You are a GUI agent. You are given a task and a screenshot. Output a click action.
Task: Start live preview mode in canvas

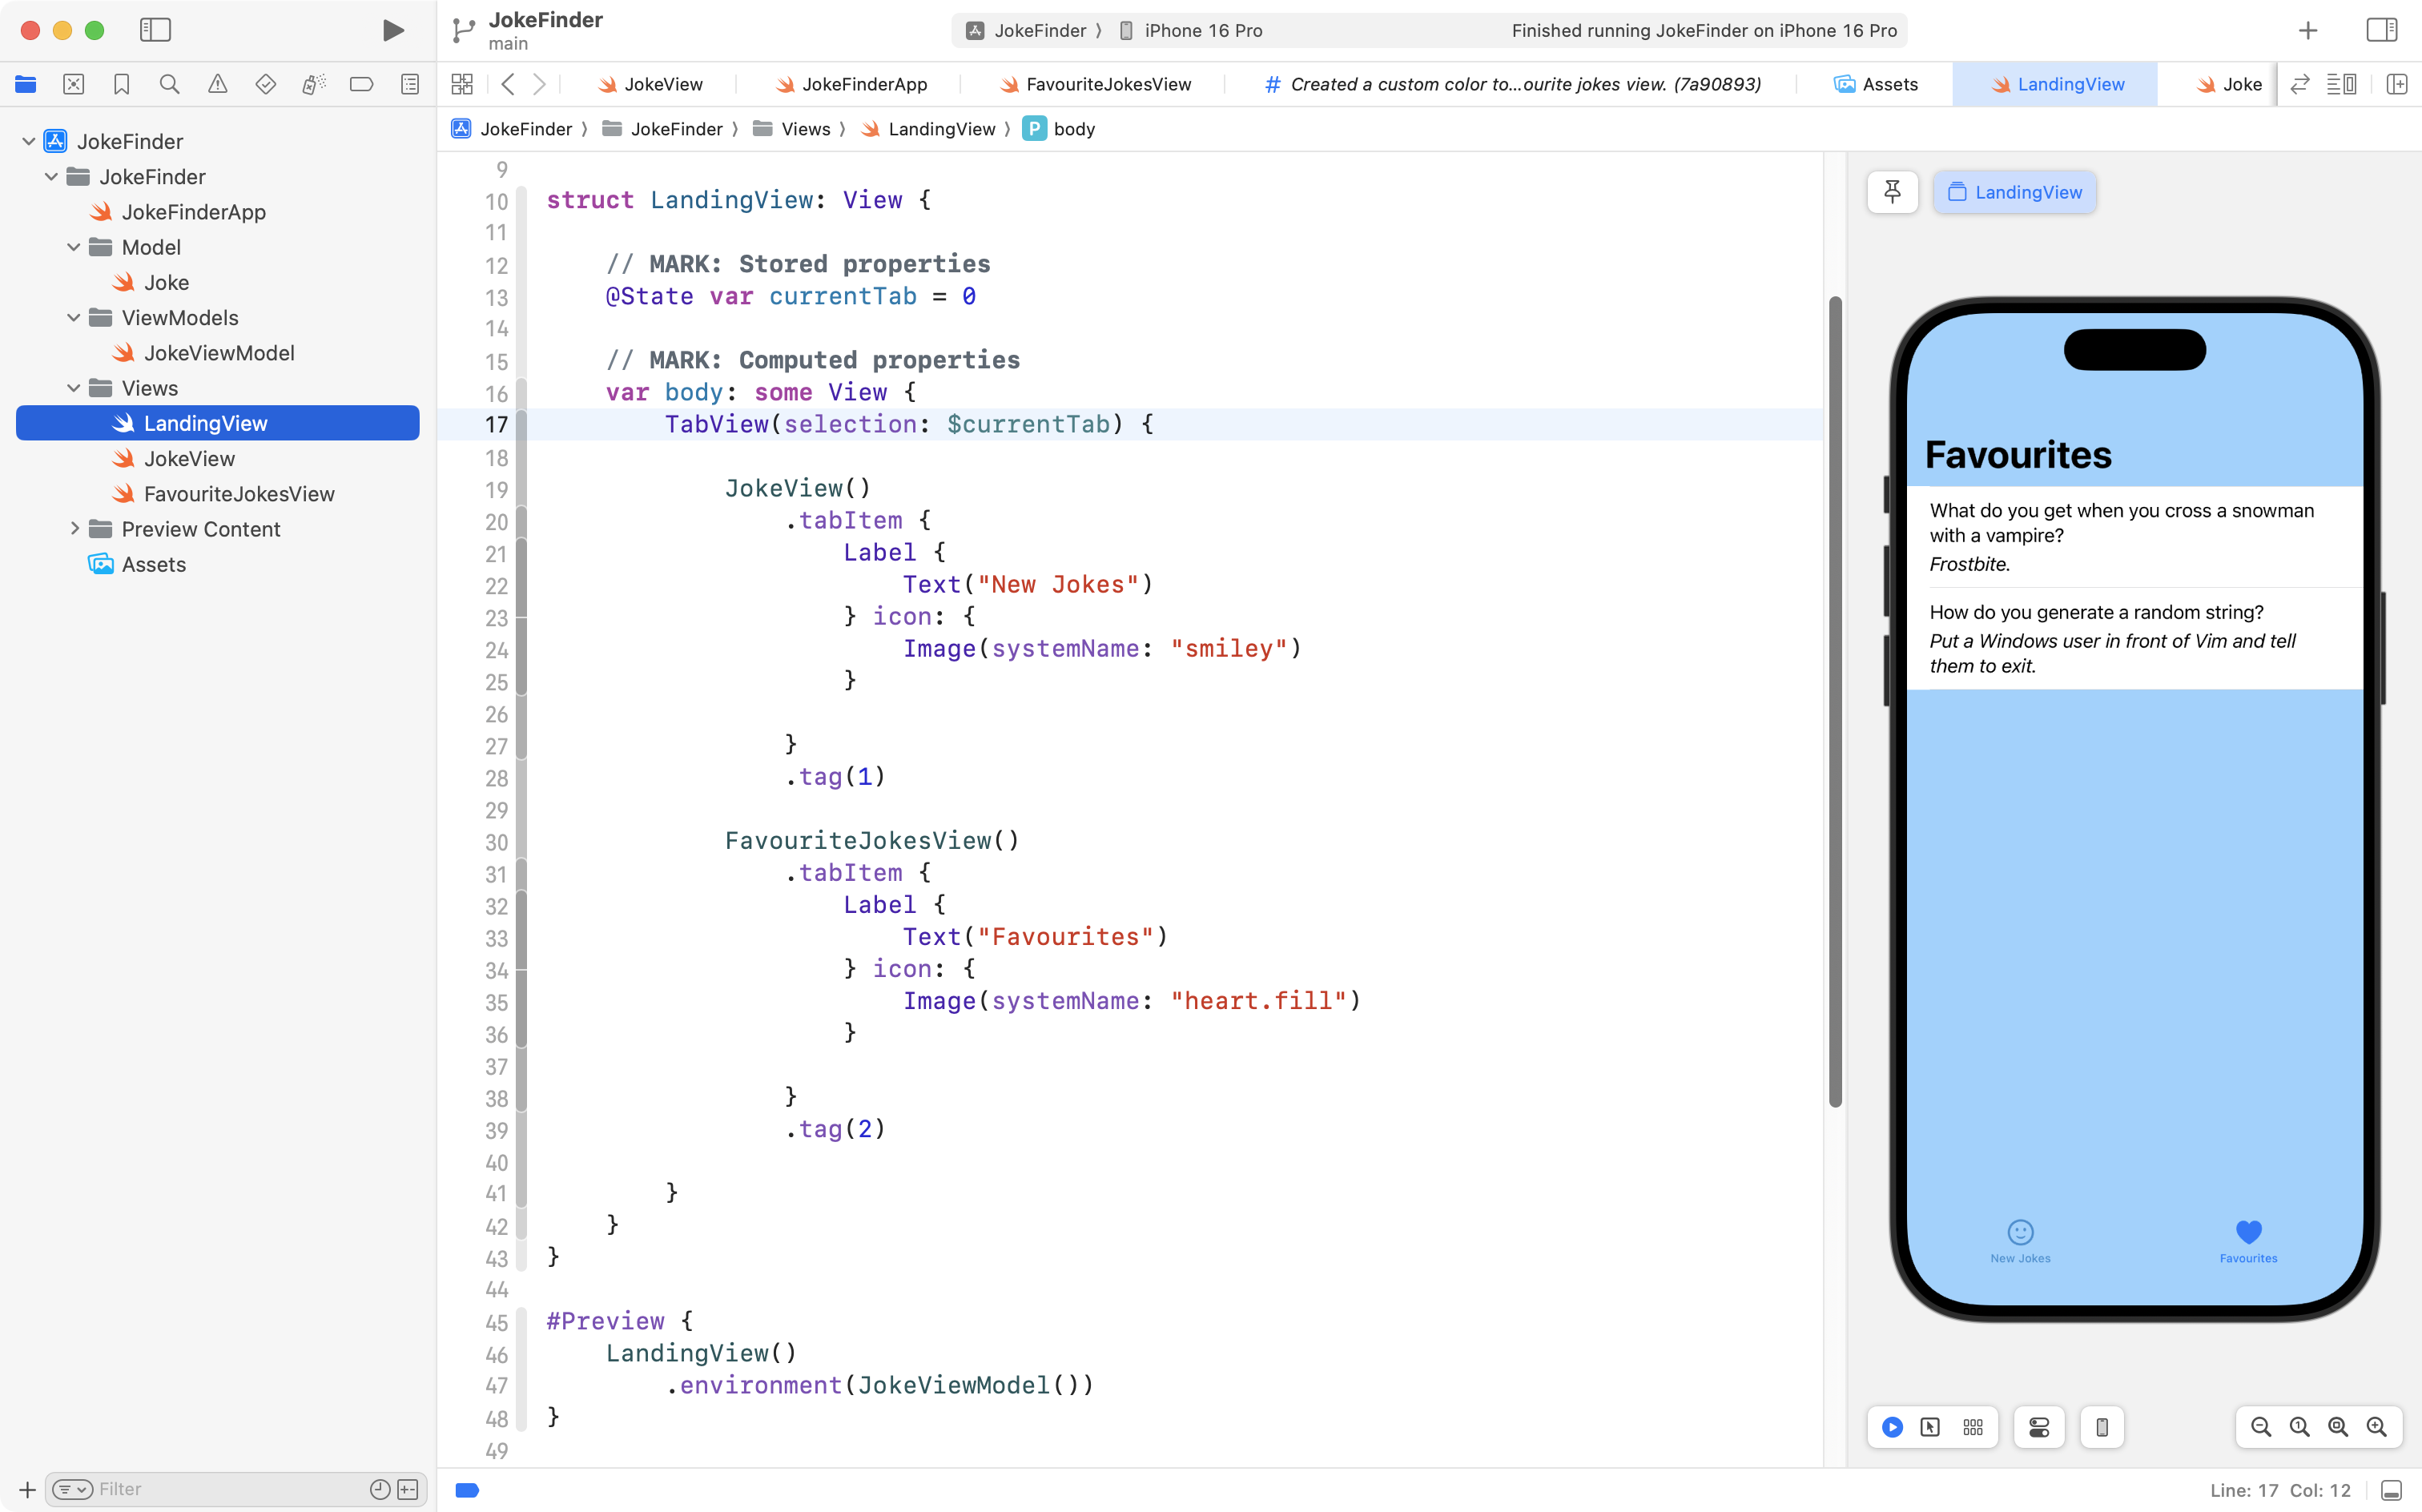point(1892,1427)
